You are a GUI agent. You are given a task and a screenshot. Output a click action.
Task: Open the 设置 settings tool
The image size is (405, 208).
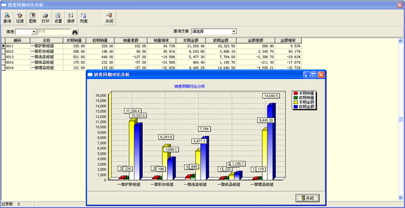tap(58, 18)
